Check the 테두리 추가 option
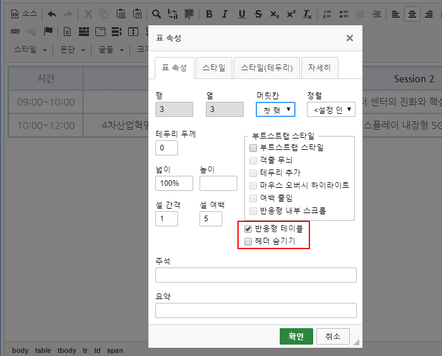 (x=253, y=173)
